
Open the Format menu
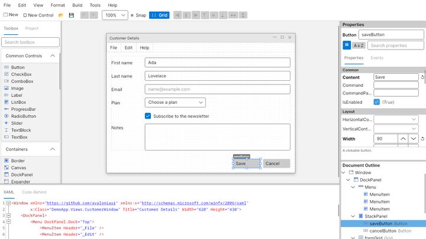pyautogui.click(x=57, y=5)
